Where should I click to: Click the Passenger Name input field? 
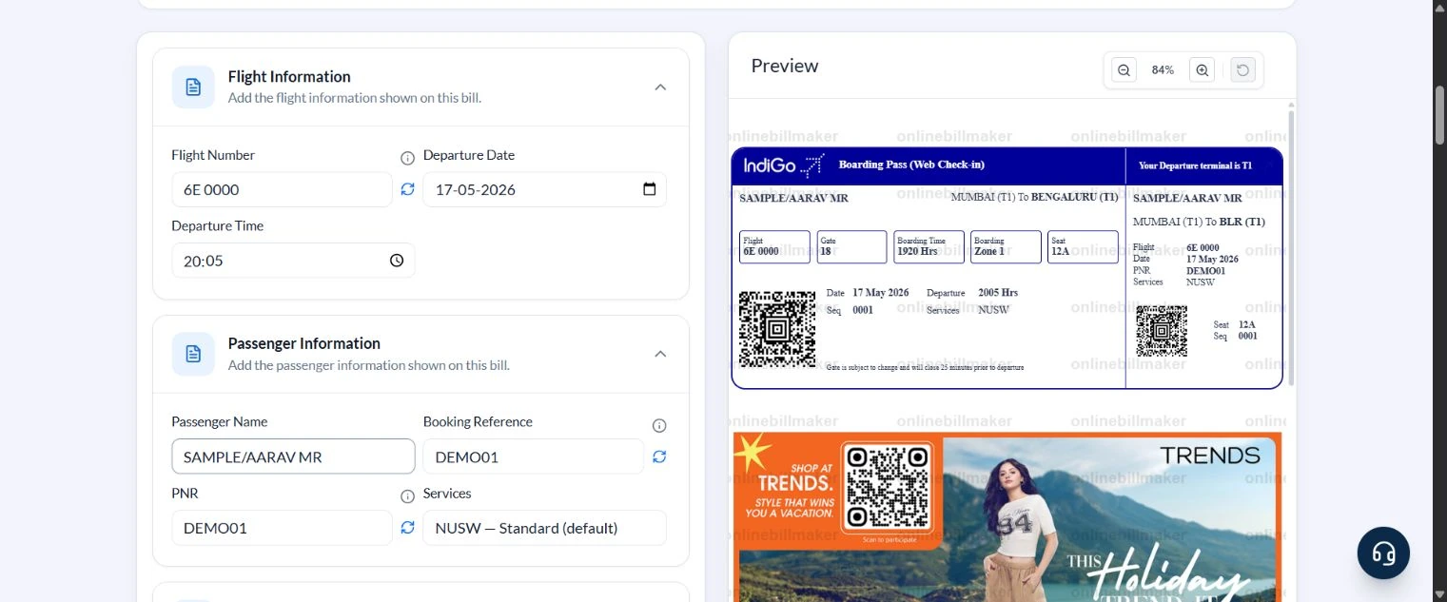click(293, 456)
